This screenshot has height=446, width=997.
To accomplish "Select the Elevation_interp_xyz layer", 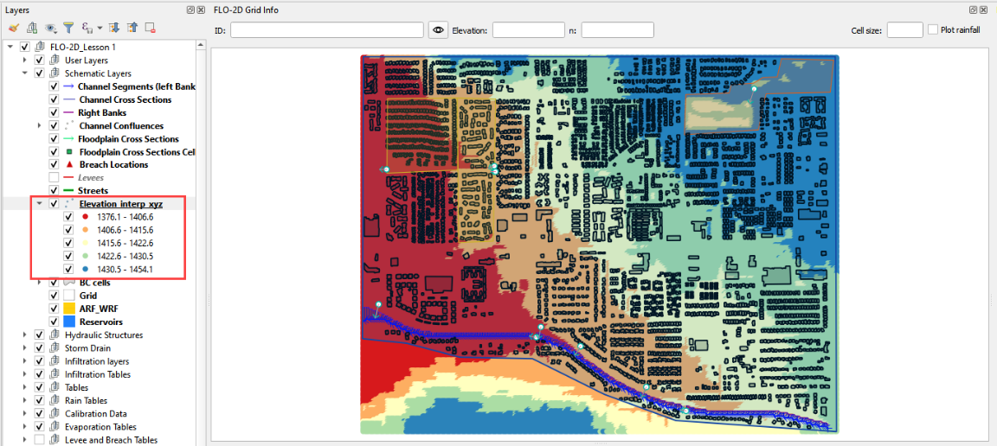I will coord(120,204).
